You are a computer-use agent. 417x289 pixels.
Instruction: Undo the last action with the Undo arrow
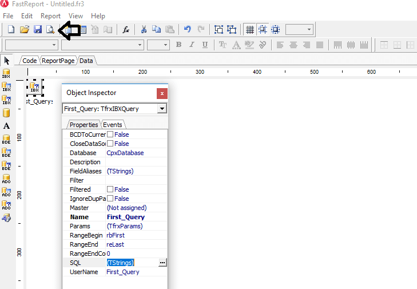click(x=187, y=29)
